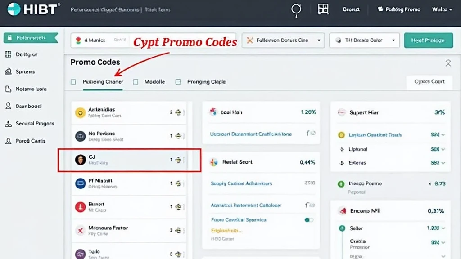Click the Heelat Scort card icon
Screen dimensions: 461x259
[214, 162]
